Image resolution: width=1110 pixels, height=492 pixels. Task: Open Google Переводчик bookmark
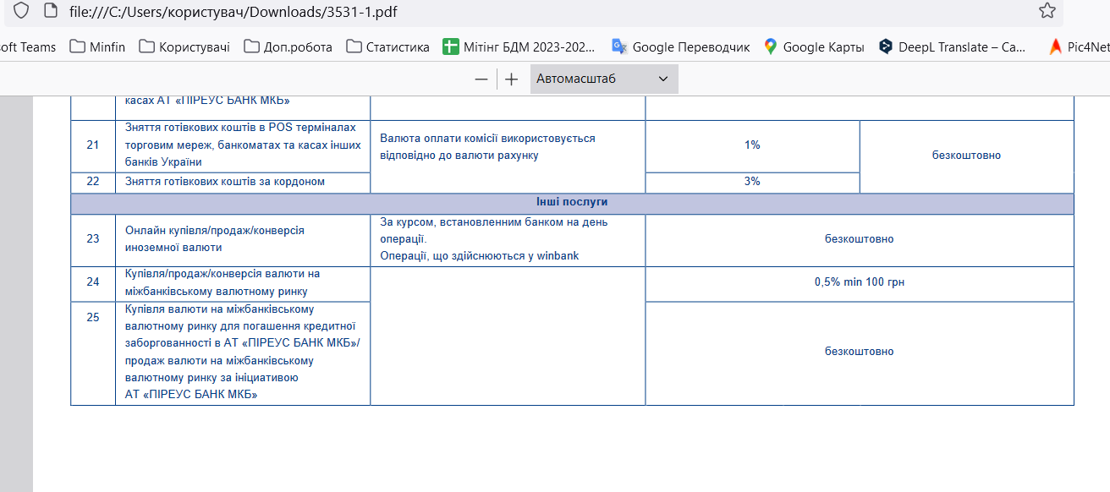(681, 46)
